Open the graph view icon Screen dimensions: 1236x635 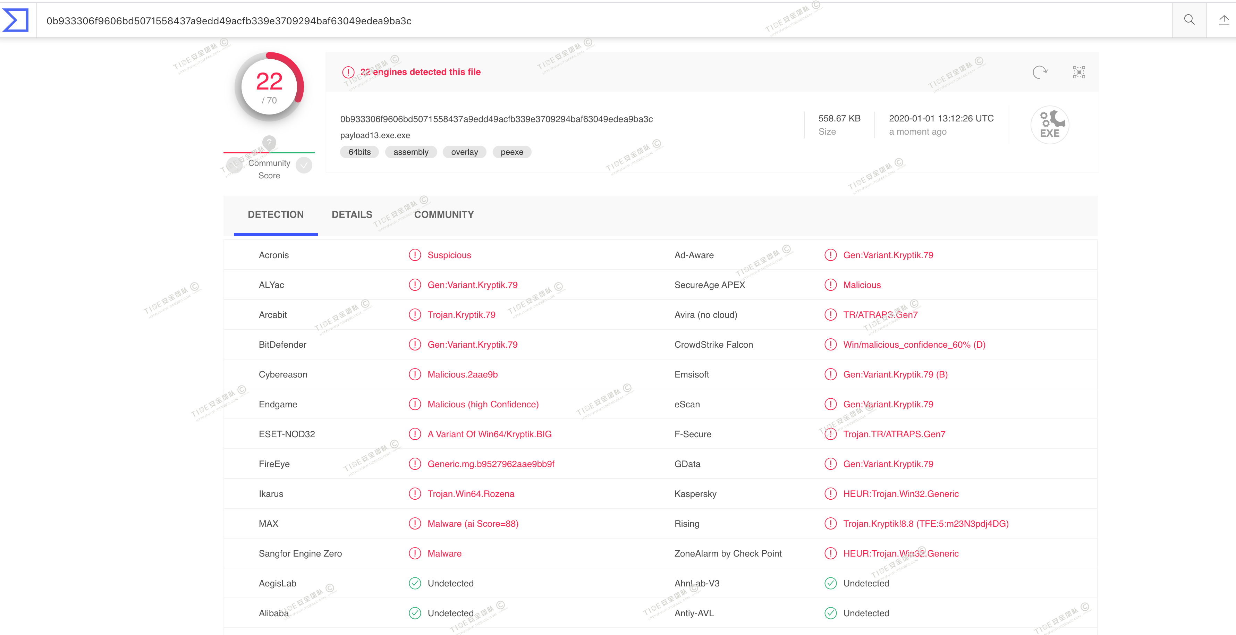1078,72
